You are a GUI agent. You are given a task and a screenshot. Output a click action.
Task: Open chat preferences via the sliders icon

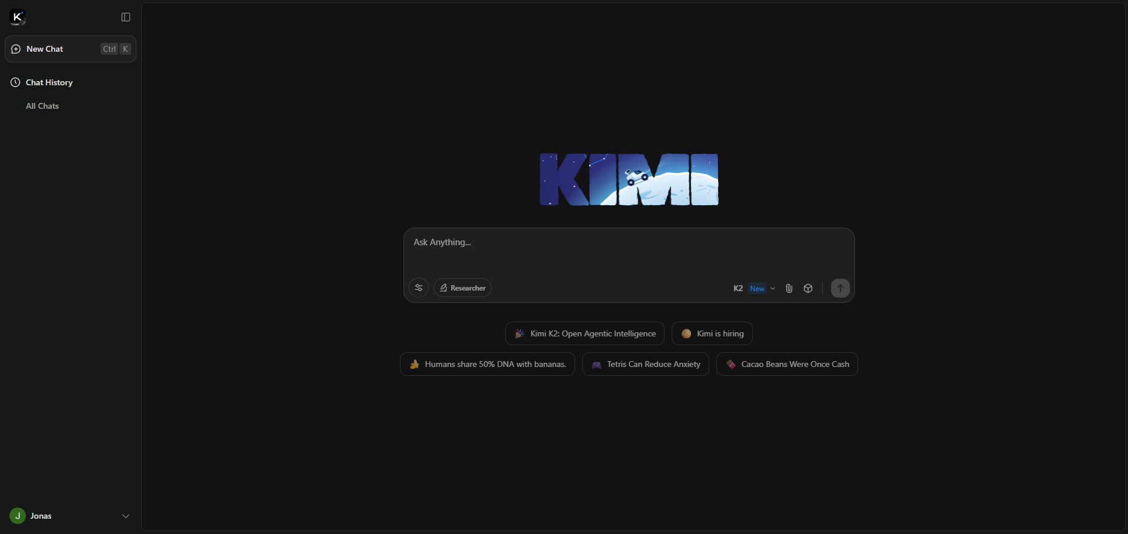point(419,288)
